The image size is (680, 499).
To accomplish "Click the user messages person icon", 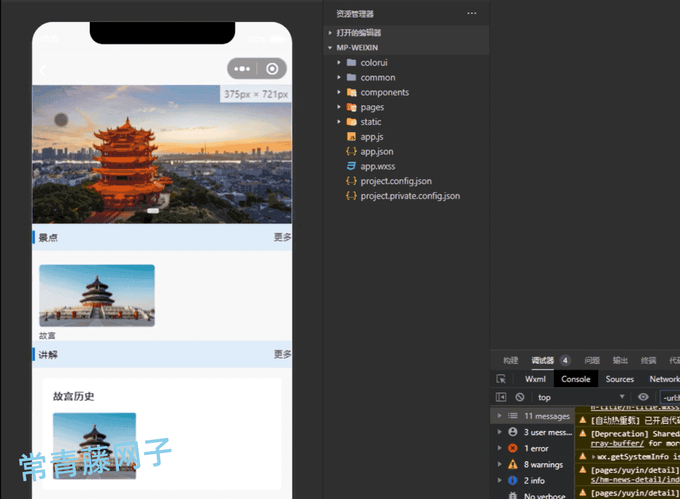I will [513, 432].
